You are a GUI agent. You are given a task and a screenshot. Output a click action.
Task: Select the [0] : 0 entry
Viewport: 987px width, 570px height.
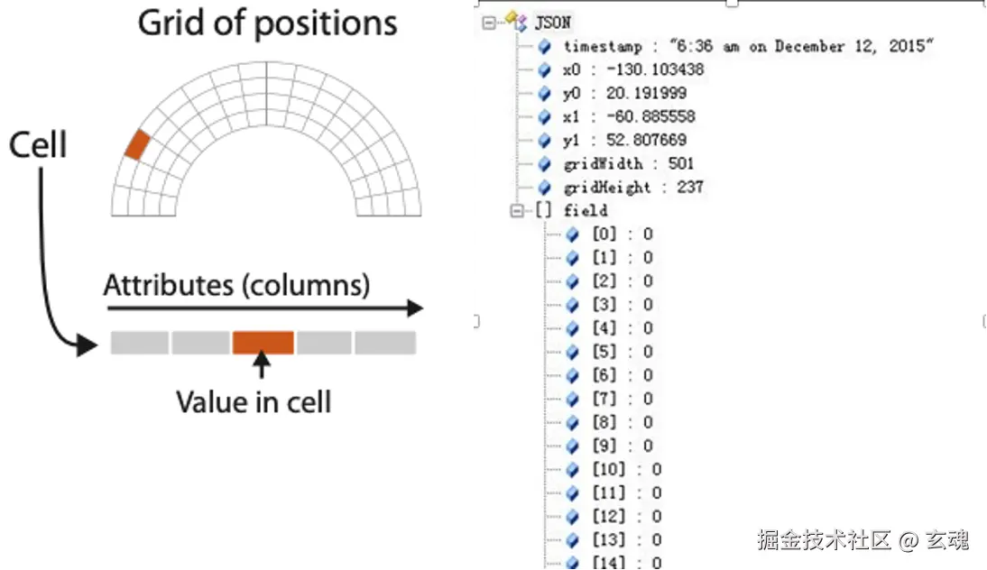coord(623,234)
